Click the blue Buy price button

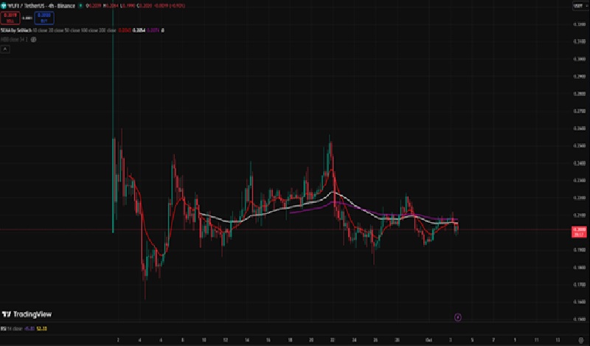pos(44,15)
